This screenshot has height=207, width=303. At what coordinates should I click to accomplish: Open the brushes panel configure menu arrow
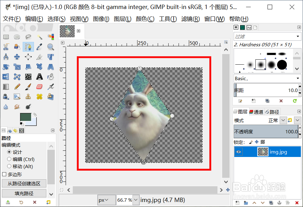coord(299,27)
